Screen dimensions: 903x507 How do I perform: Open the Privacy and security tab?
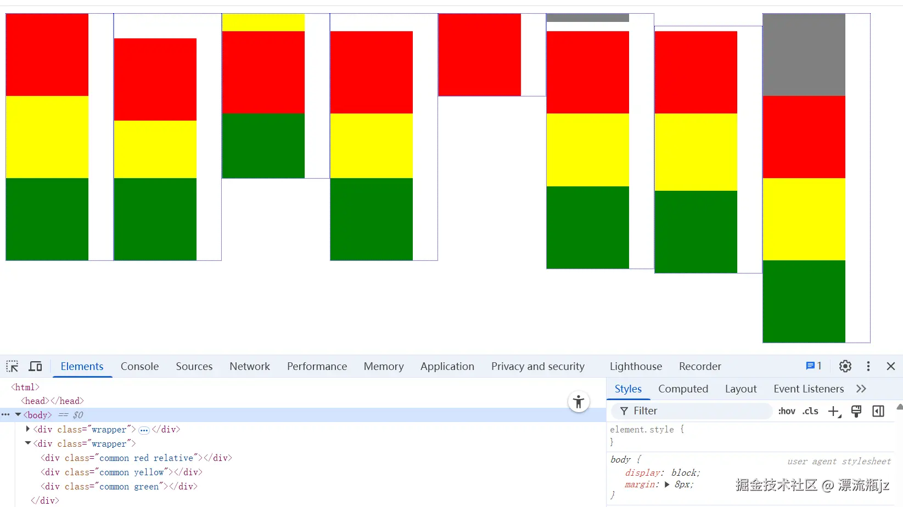pos(538,366)
